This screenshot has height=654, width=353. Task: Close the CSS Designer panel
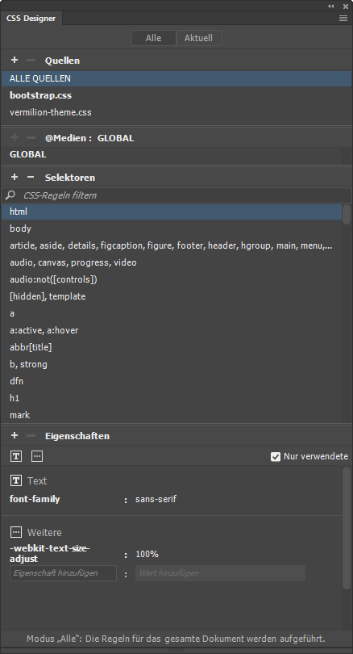point(346,6)
